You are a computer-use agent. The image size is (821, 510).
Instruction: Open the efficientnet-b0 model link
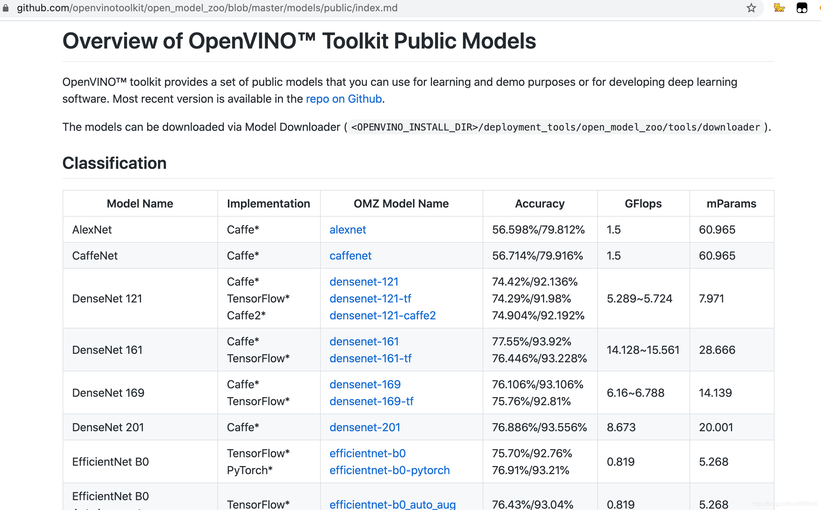[x=367, y=453]
